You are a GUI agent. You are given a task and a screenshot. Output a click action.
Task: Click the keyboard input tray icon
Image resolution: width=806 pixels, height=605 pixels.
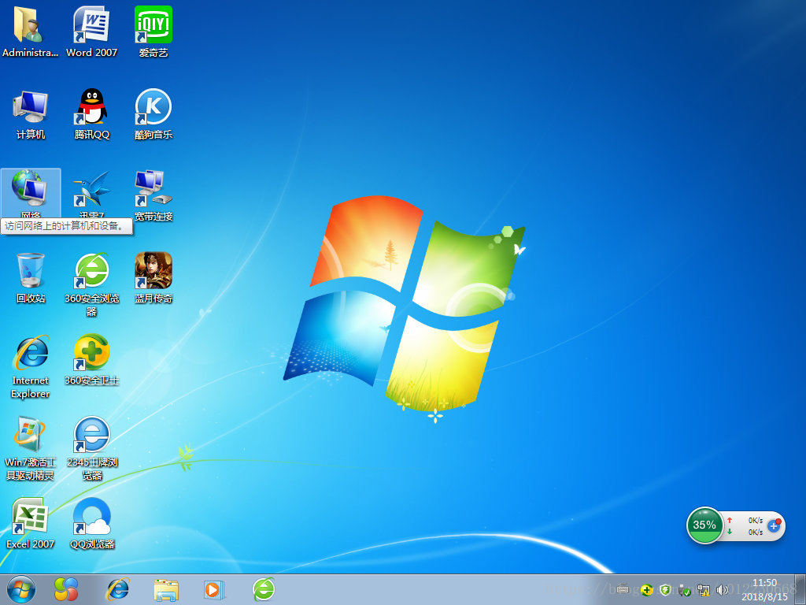pos(623,589)
